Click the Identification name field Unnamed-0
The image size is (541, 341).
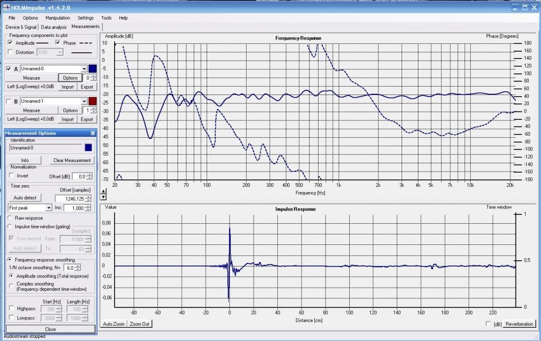pyautogui.click(x=45, y=148)
